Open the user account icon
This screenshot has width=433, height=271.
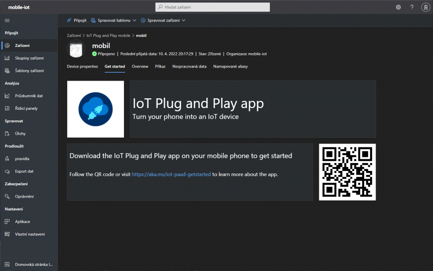[425, 7]
